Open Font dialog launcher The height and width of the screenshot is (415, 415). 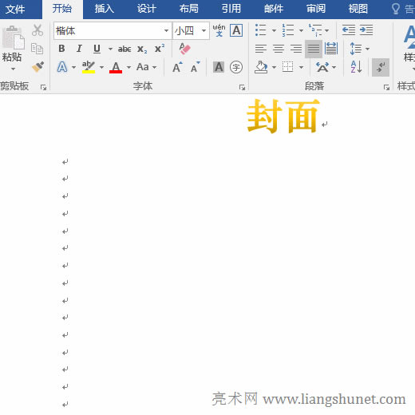(242, 87)
